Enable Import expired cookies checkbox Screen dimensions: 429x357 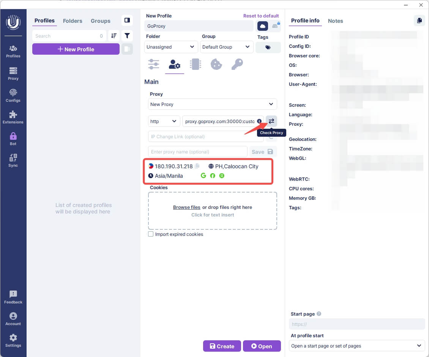tap(151, 234)
